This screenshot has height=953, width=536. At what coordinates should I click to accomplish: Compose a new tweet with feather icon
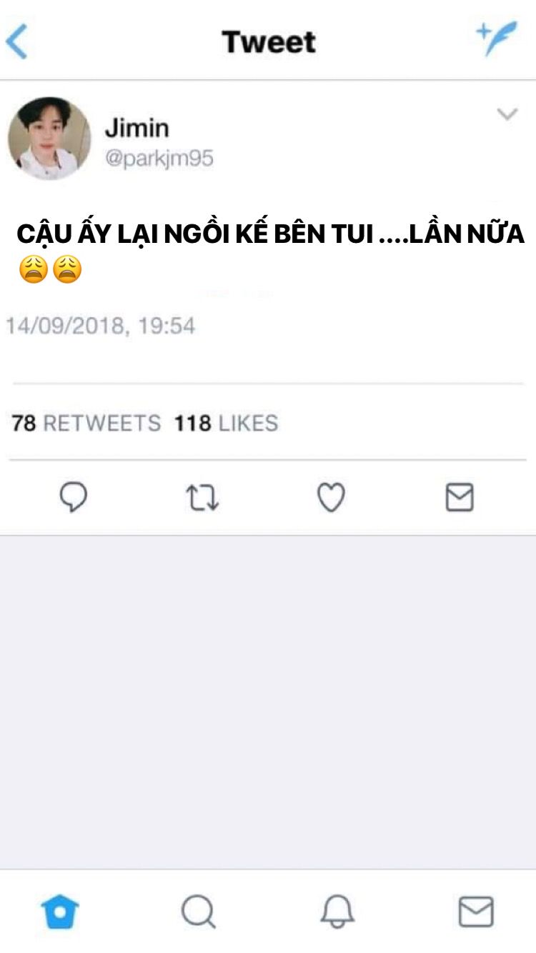(497, 38)
